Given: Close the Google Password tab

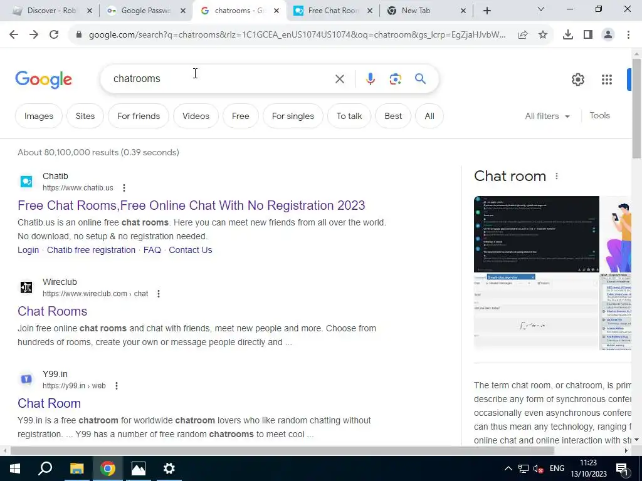Looking at the screenshot, I should (x=184, y=11).
